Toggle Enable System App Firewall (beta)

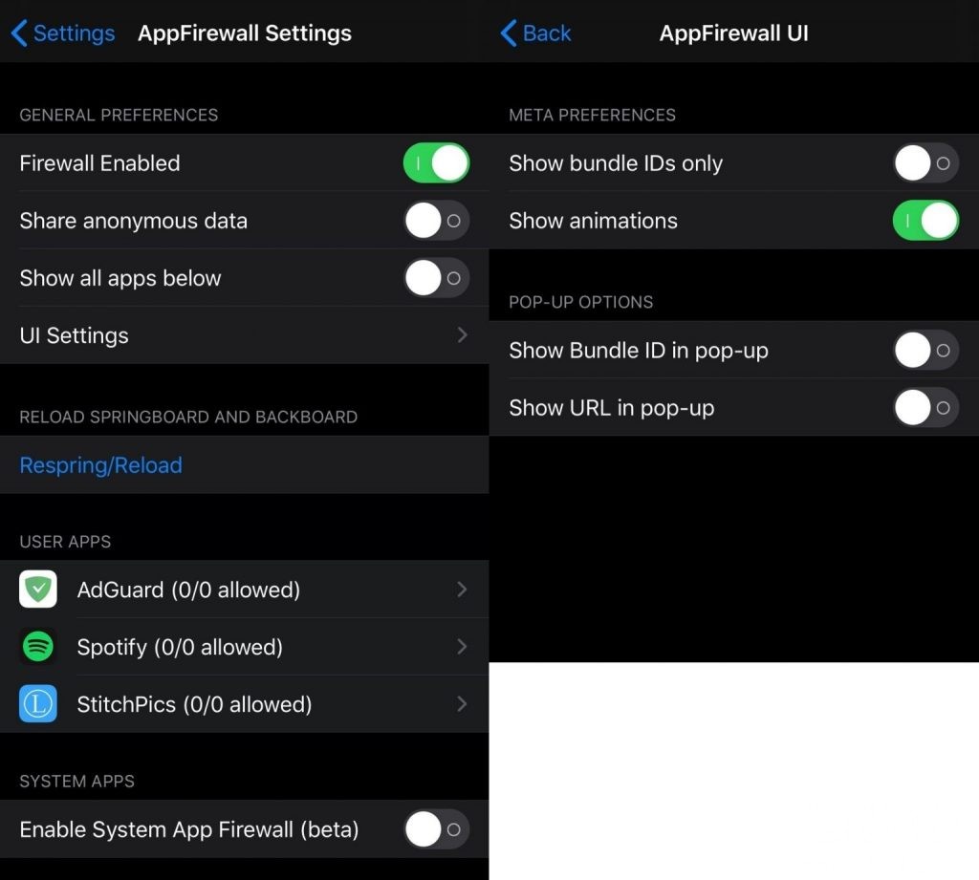coord(436,829)
